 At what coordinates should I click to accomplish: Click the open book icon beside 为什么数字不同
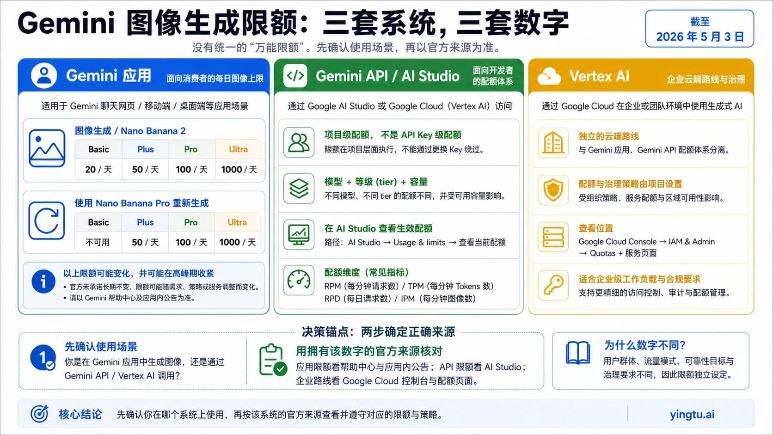click(x=578, y=352)
